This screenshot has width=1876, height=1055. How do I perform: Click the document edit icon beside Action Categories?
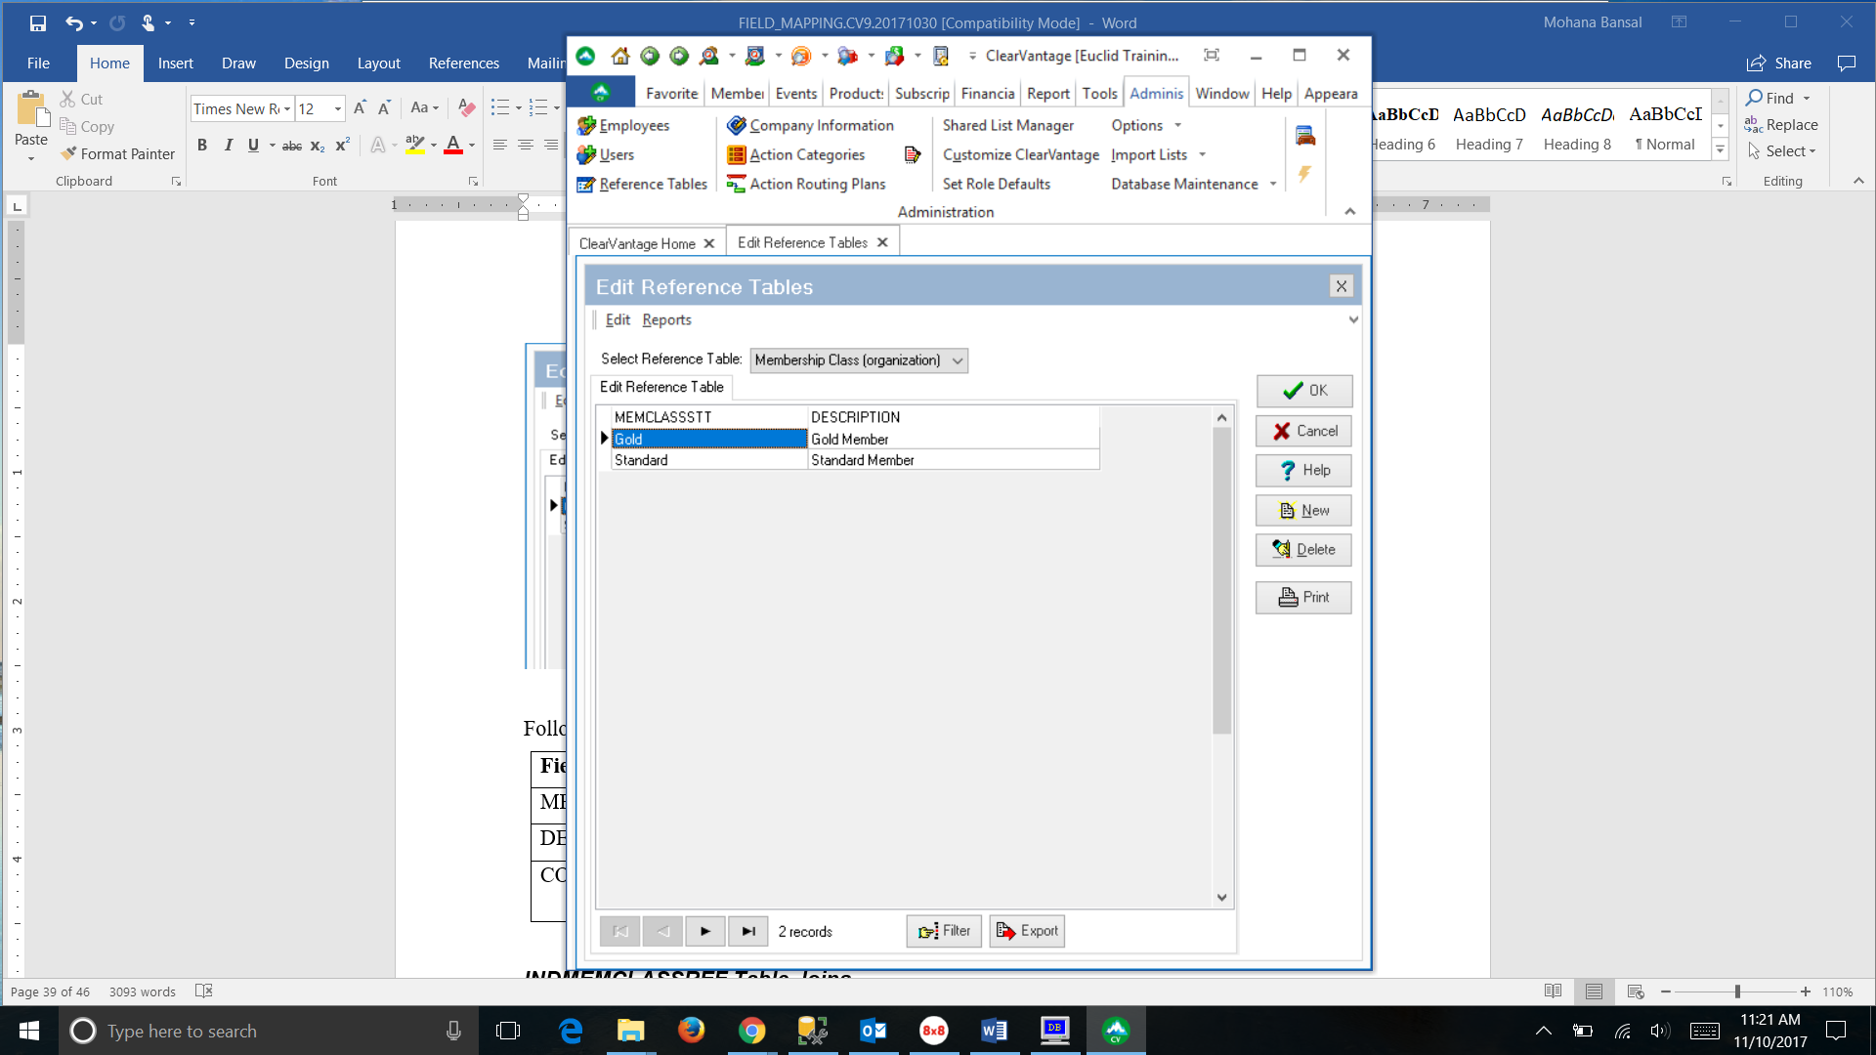click(x=912, y=154)
